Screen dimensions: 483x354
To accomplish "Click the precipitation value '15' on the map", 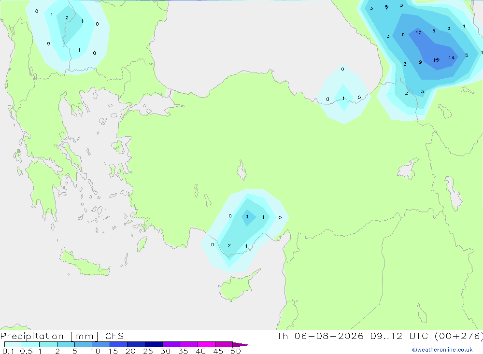I will coord(436,60).
